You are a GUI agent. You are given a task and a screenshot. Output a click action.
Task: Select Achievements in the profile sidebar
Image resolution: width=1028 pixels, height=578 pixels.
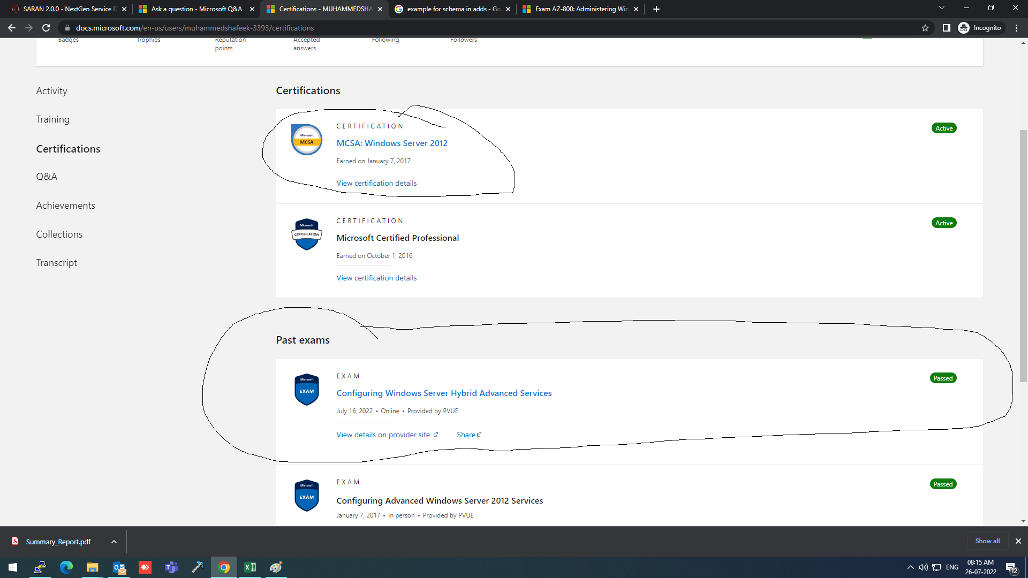(65, 206)
